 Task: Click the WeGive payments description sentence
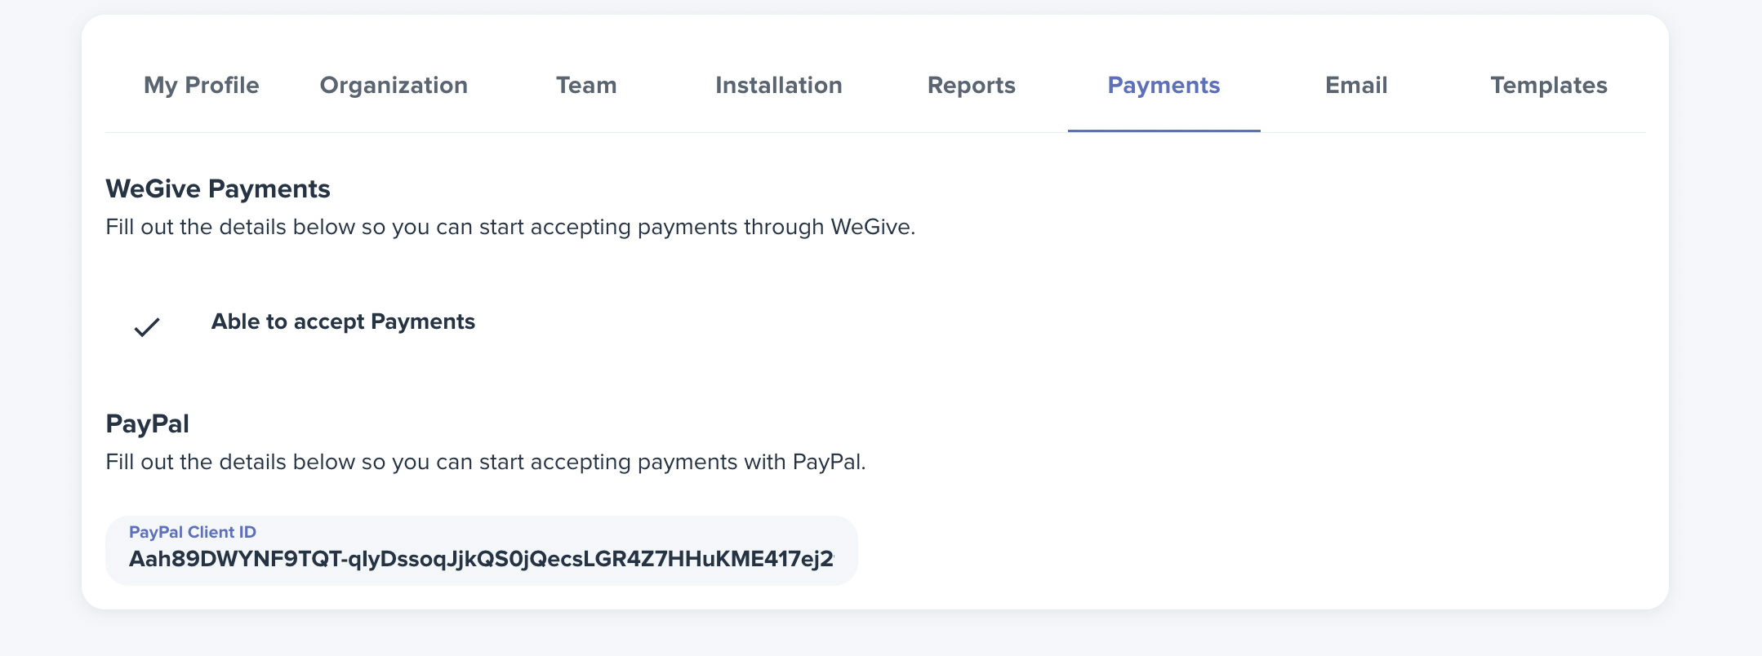click(510, 227)
